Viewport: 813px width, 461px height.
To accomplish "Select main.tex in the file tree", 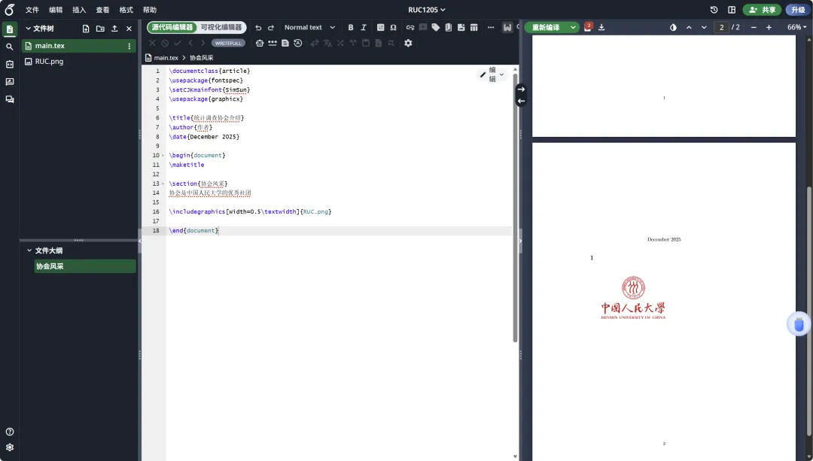I will (79, 46).
